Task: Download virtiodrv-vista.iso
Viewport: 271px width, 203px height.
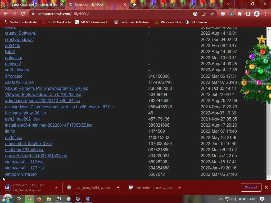Action: [x=21, y=174]
